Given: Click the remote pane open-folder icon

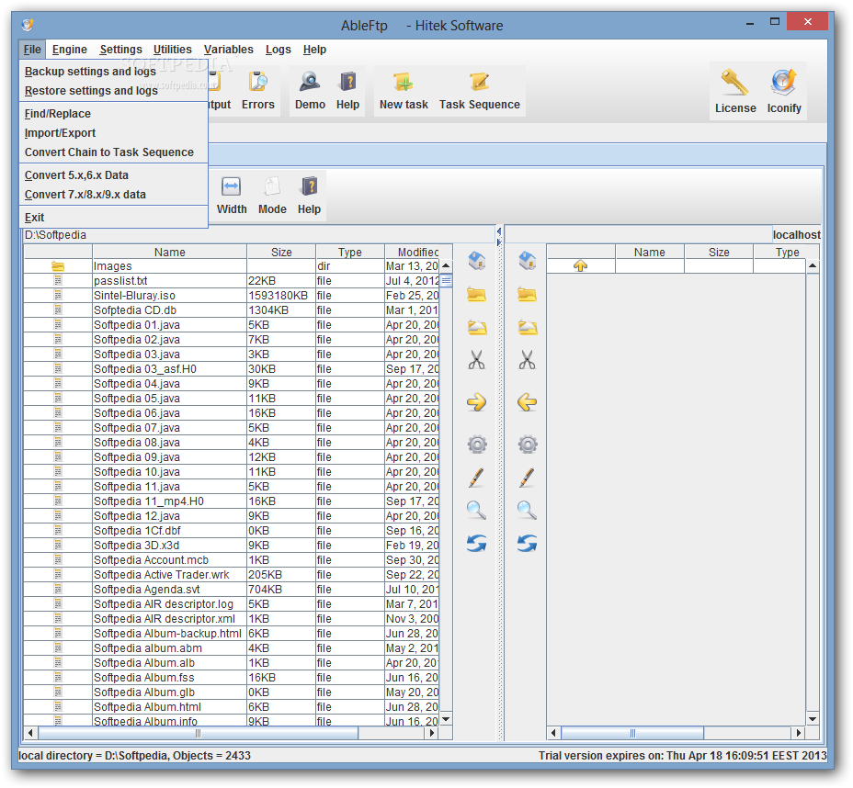Looking at the screenshot, I should (x=527, y=327).
